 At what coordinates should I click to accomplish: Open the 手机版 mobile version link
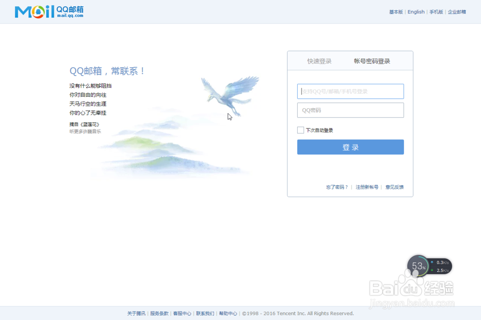436,12
